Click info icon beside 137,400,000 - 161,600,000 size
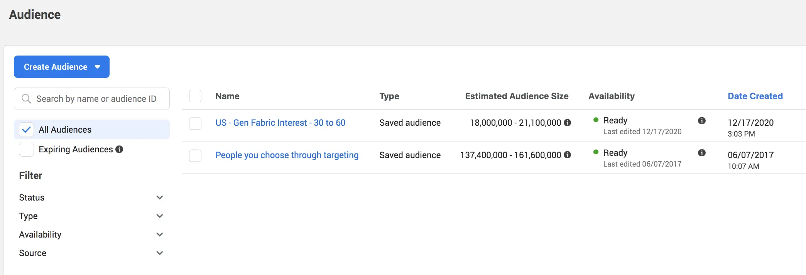 (x=567, y=155)
